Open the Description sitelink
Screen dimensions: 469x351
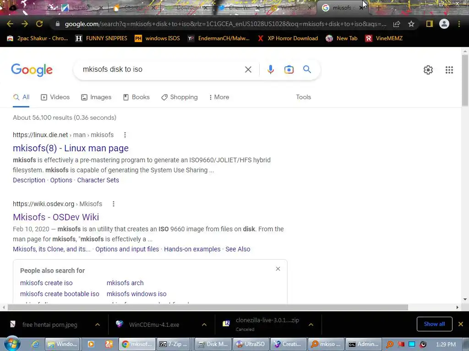tap(29, 180)
